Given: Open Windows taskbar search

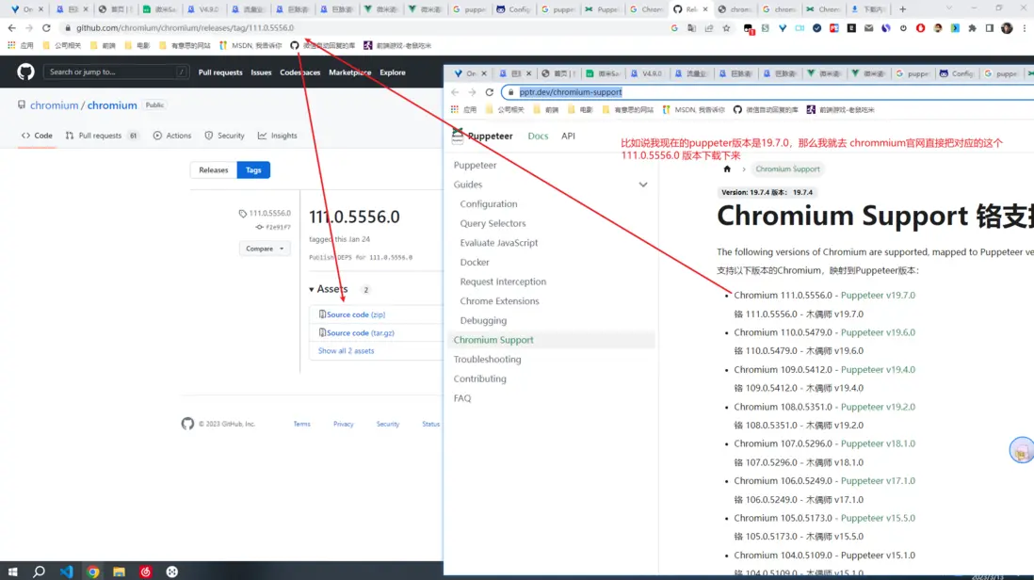Looking at the screenshot, I should [39, 572].
